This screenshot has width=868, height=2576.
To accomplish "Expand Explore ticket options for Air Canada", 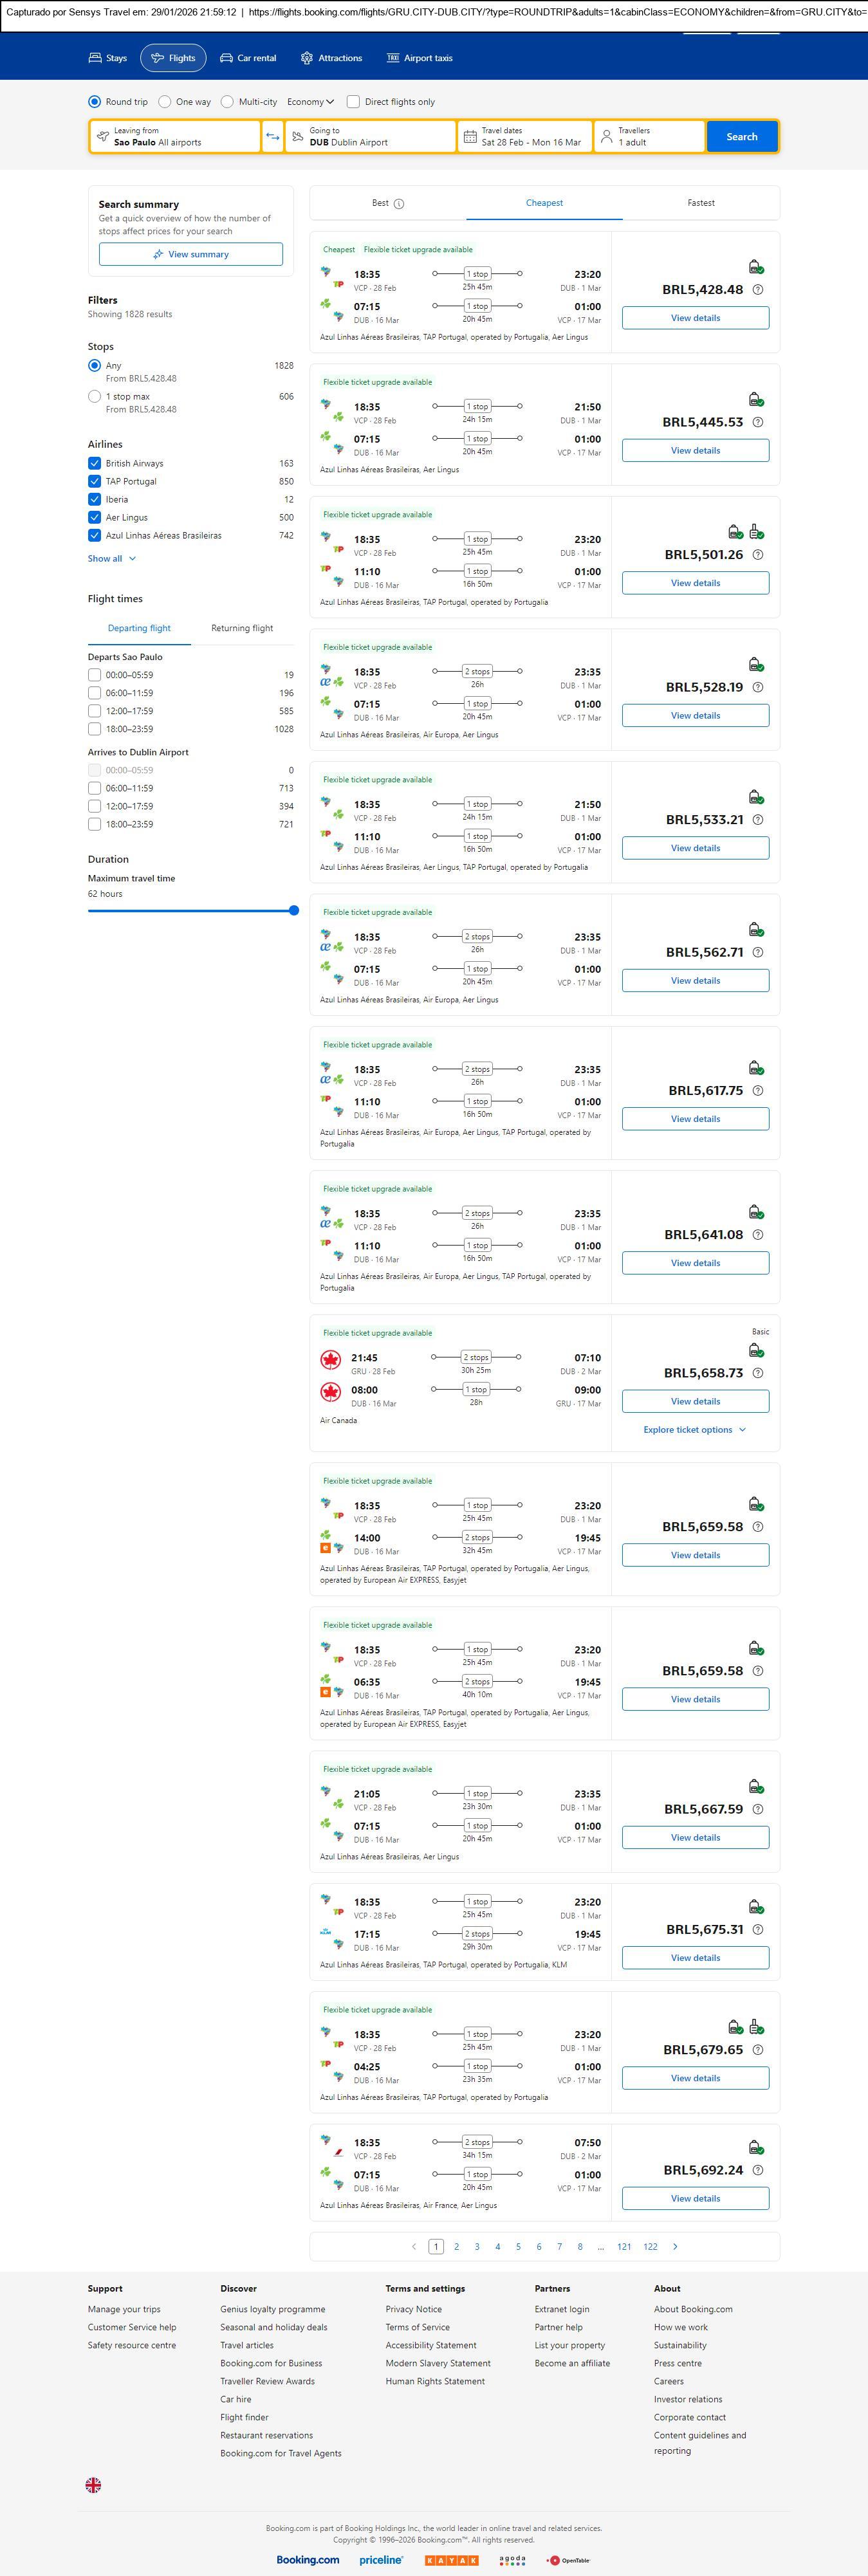I will (695, 1430).
